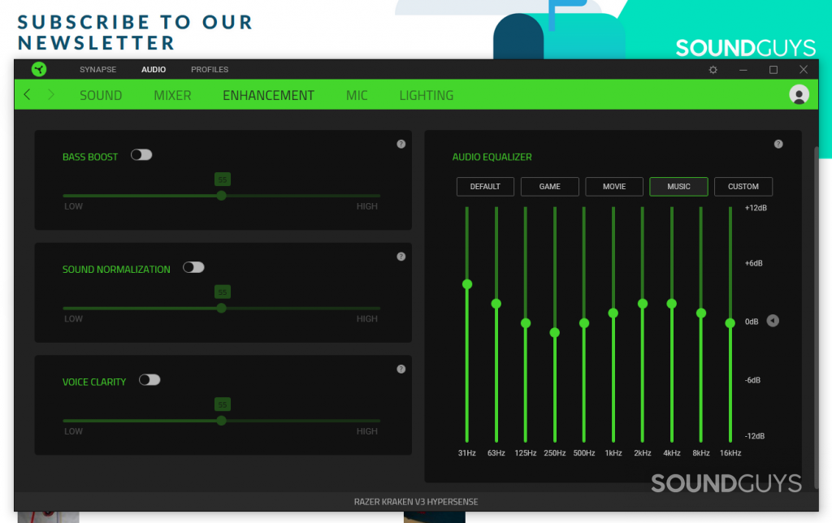
Task: Click the Razer logo icon
Action: pyautogui.click(x=39, y=69)
